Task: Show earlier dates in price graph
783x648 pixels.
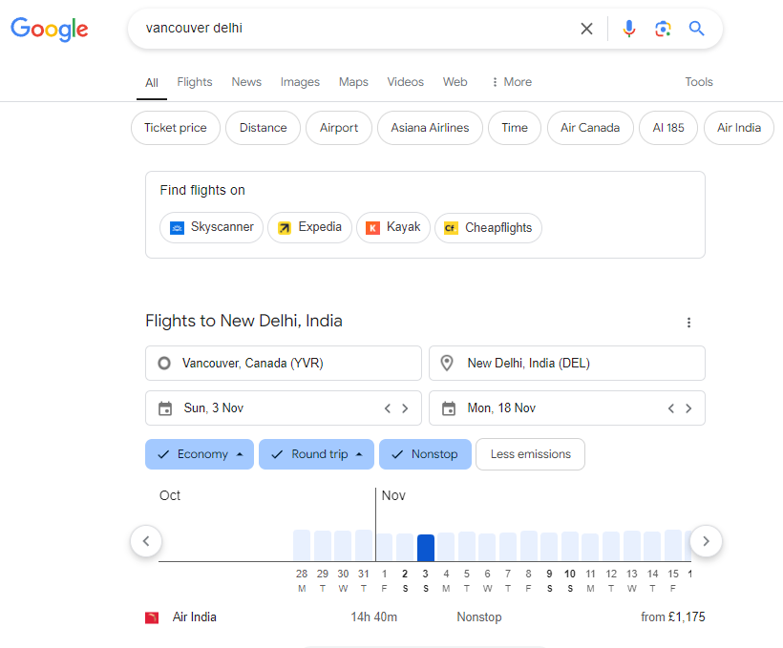Action: (x=146, y=541)
